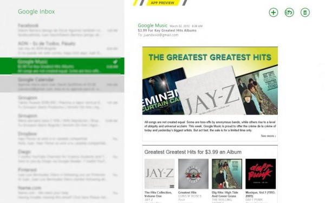Screen dimensions: 325x203
Task: Click The Greatest Greatest Hits banner image
Action: coord(210,81)
